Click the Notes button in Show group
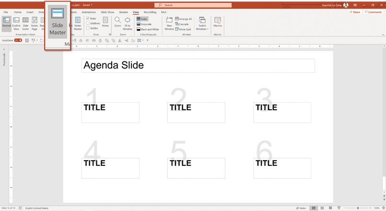 (x=105, y=22)
